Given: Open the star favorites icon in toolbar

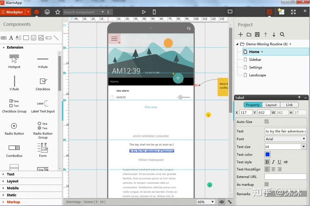Looking at the screenshot, I should [x=58, y=12].
